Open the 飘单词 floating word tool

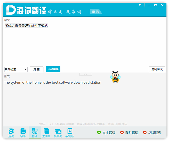tap(58, 132)
